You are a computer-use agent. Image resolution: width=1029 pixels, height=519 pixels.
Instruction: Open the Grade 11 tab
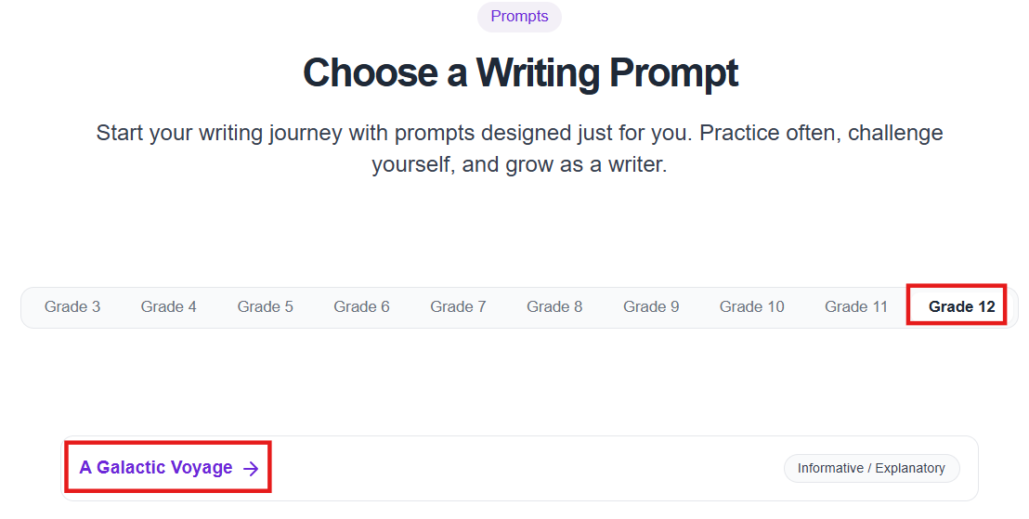[x=856, y=307]
